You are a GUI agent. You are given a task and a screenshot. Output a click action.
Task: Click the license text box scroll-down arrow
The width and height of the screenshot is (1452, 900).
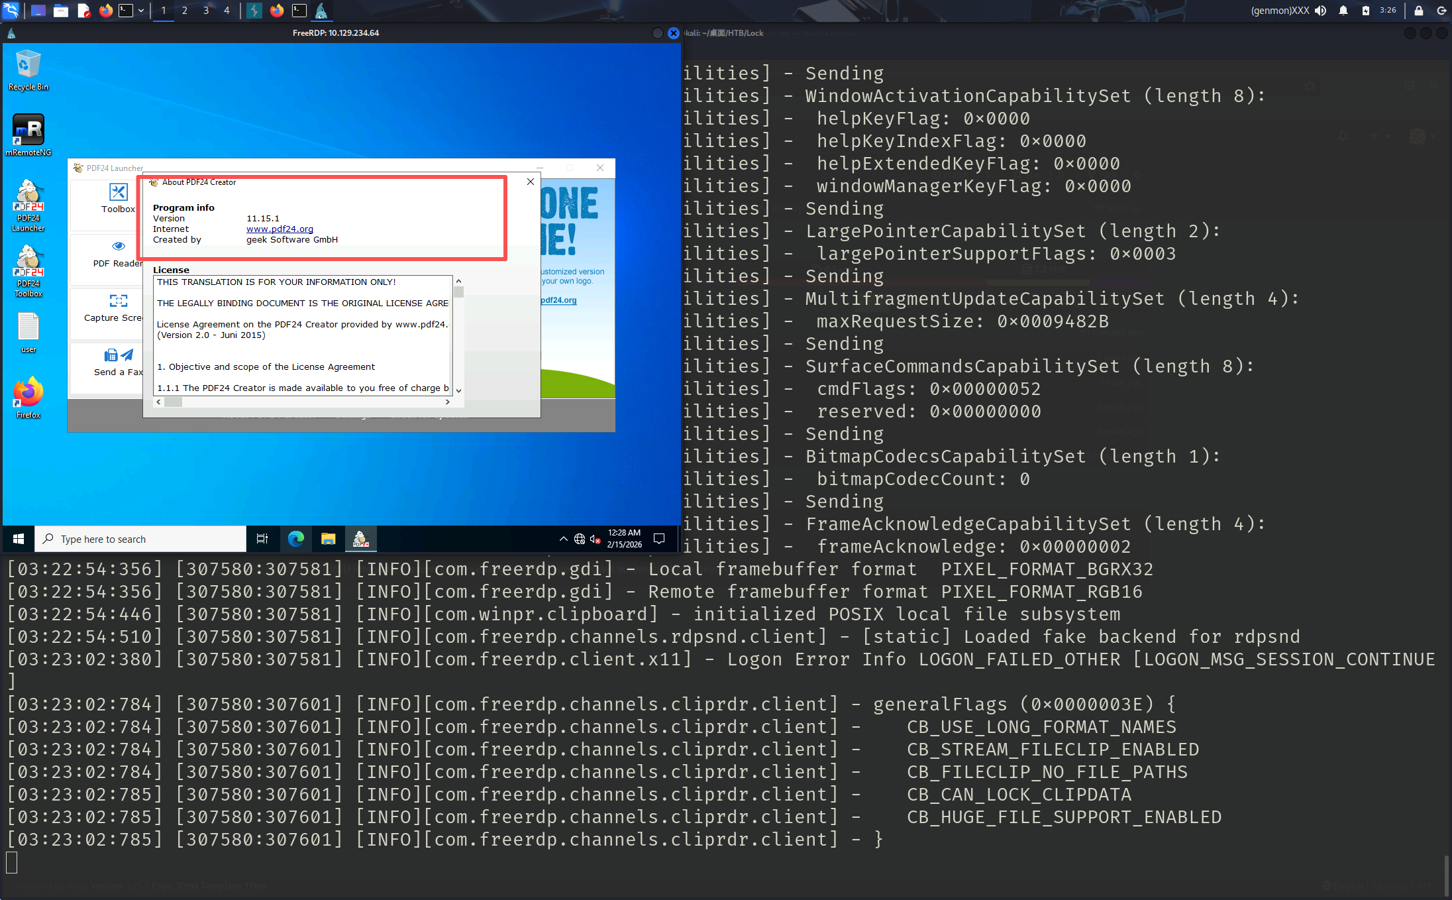point(458,391)
